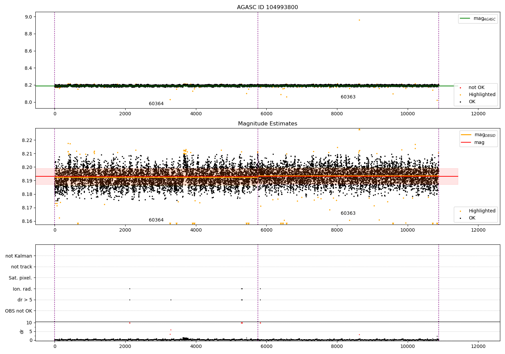The height and width of the screenshot is (354, 505).
Task: Click the '5' tick on the dr axis
Action: pos(31,332)
